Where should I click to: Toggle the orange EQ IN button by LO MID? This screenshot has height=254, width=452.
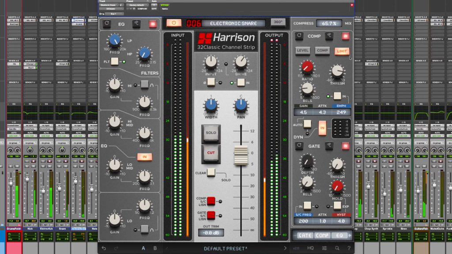[x=144, y=157]
